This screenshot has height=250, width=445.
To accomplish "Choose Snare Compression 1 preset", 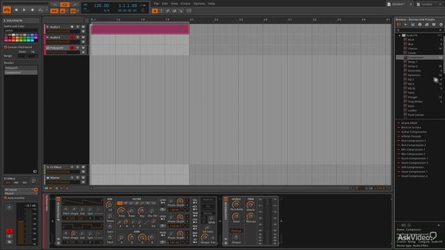I will (x=414, y=158).
